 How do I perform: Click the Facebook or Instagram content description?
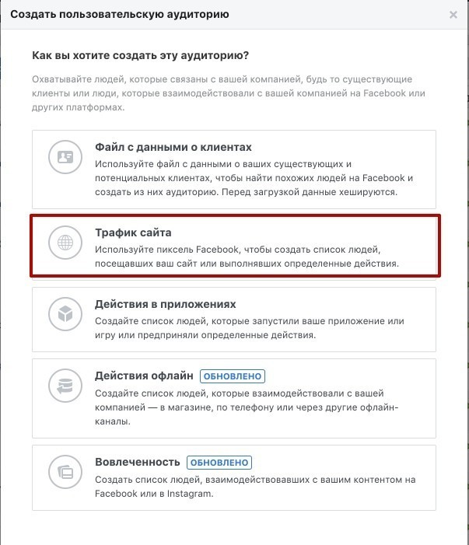pos(255,487)
